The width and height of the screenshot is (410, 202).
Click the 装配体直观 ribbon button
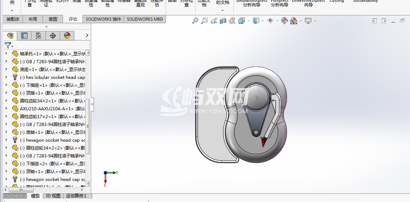click(140, 3)
